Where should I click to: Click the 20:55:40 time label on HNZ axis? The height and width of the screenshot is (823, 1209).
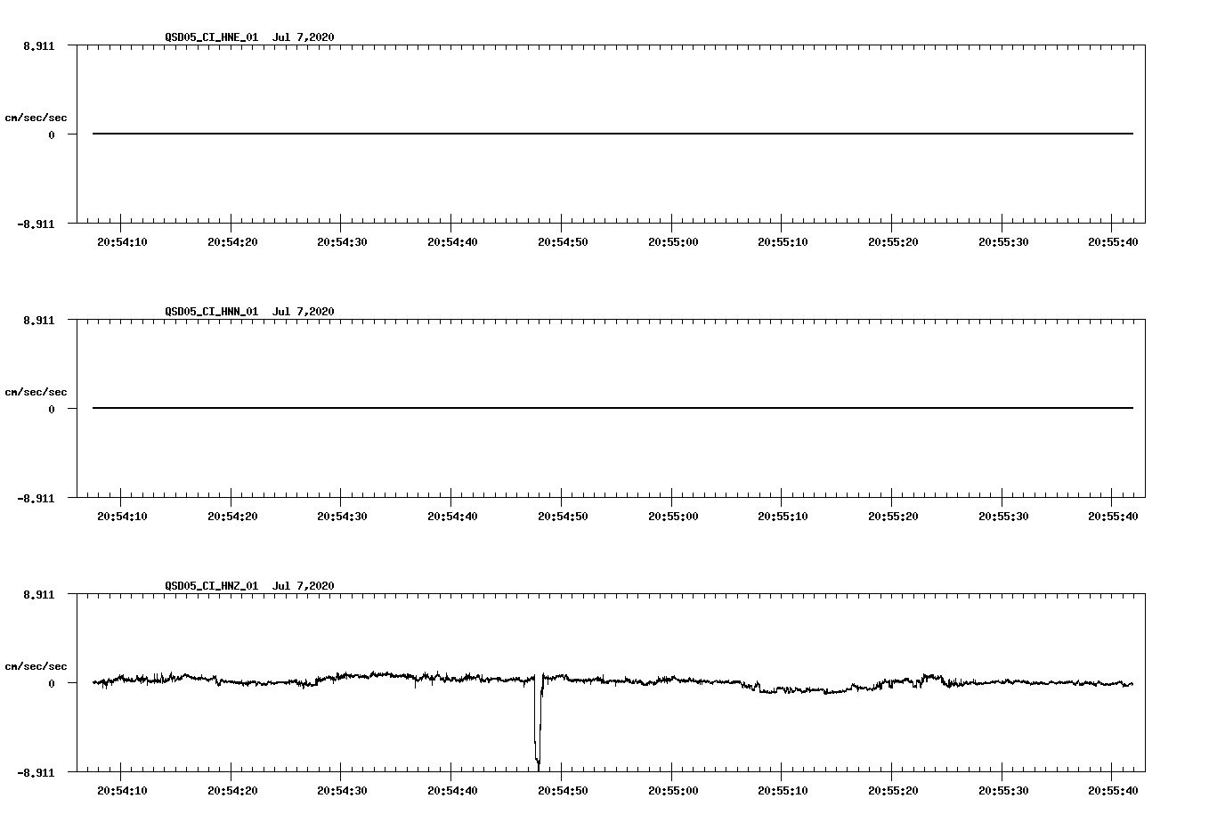click(x=1113, y=790)
